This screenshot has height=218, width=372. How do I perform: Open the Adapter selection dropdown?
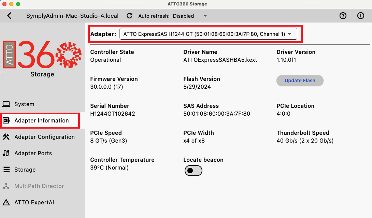[208, 34]
